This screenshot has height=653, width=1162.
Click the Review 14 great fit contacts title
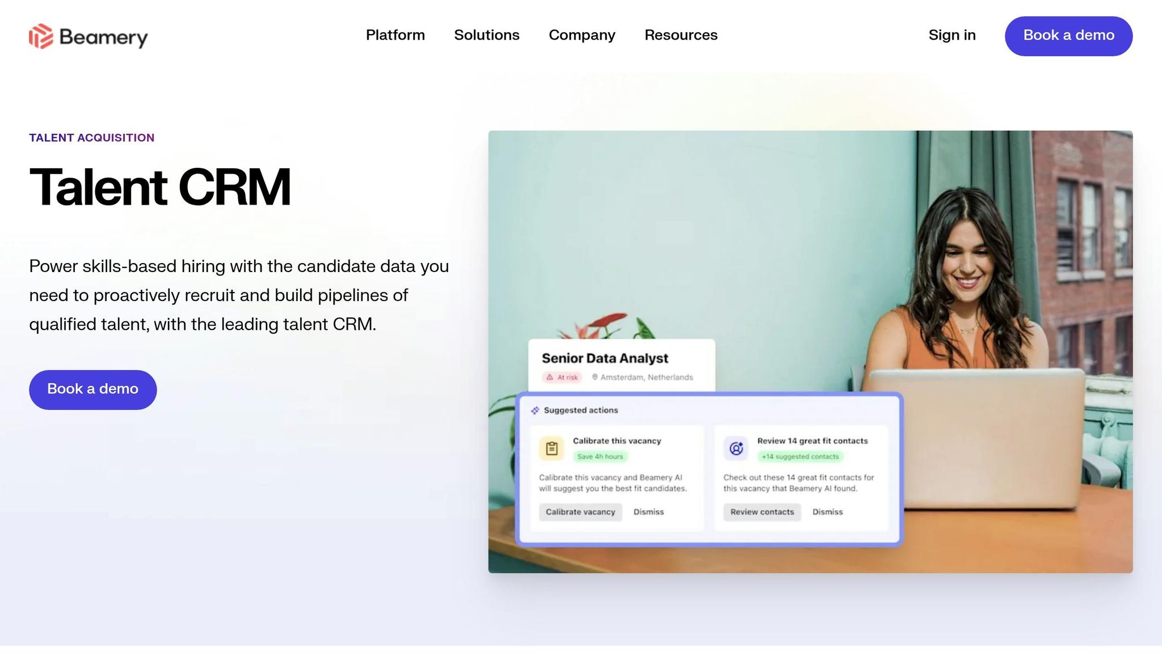812,441
